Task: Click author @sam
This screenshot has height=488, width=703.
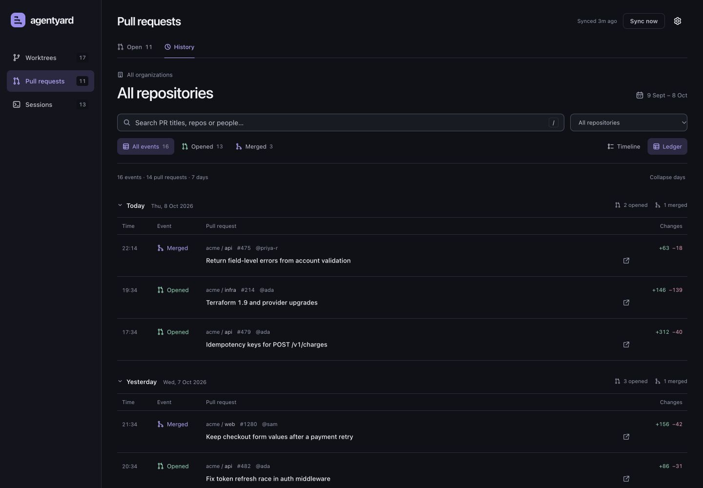Action: pyautogui.click(x=269, y=424)
